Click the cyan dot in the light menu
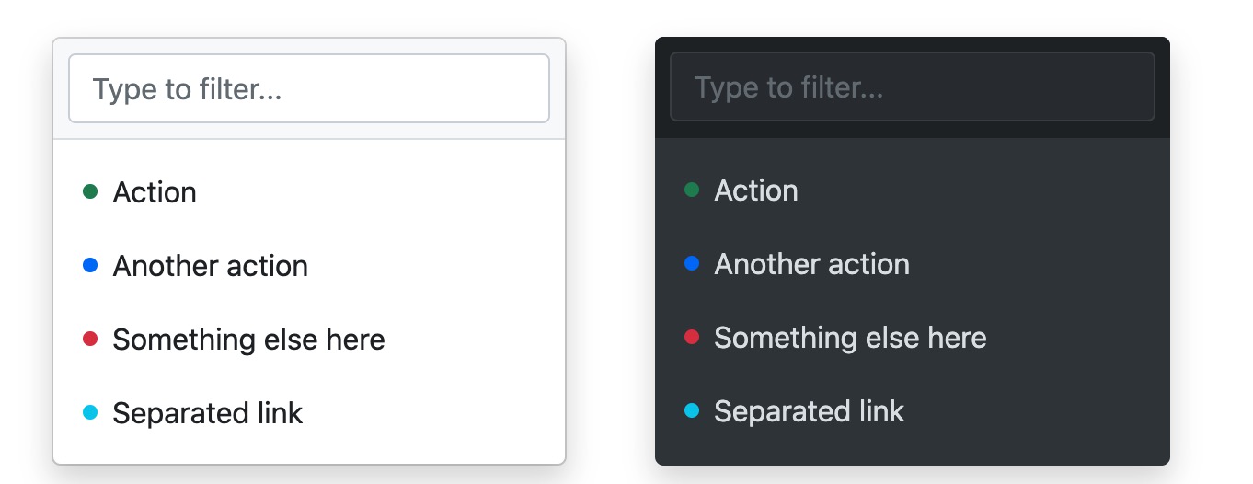This screenshot has height=484, width=1253. pyautogui.click(x=90, y=412)
